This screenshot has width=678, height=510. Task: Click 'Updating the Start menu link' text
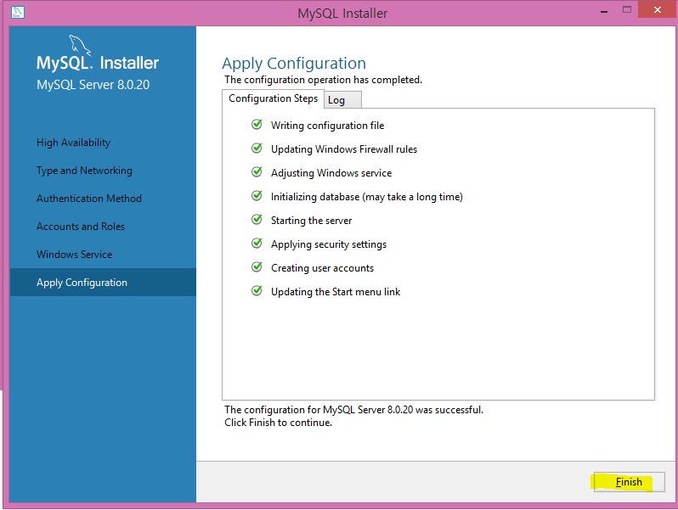[x=336, y=292]
